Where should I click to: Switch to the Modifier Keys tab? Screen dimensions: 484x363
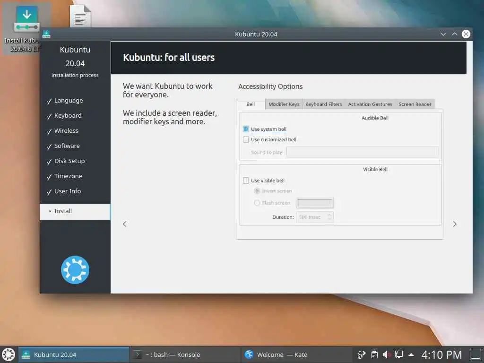(284, 104)
